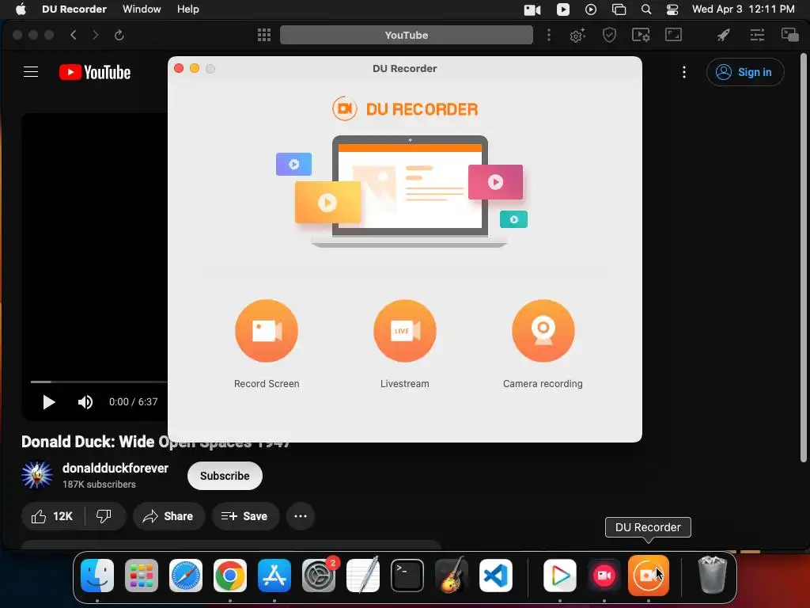
Task: Open more actions ellipsis under video
Action: coord(301,516)
